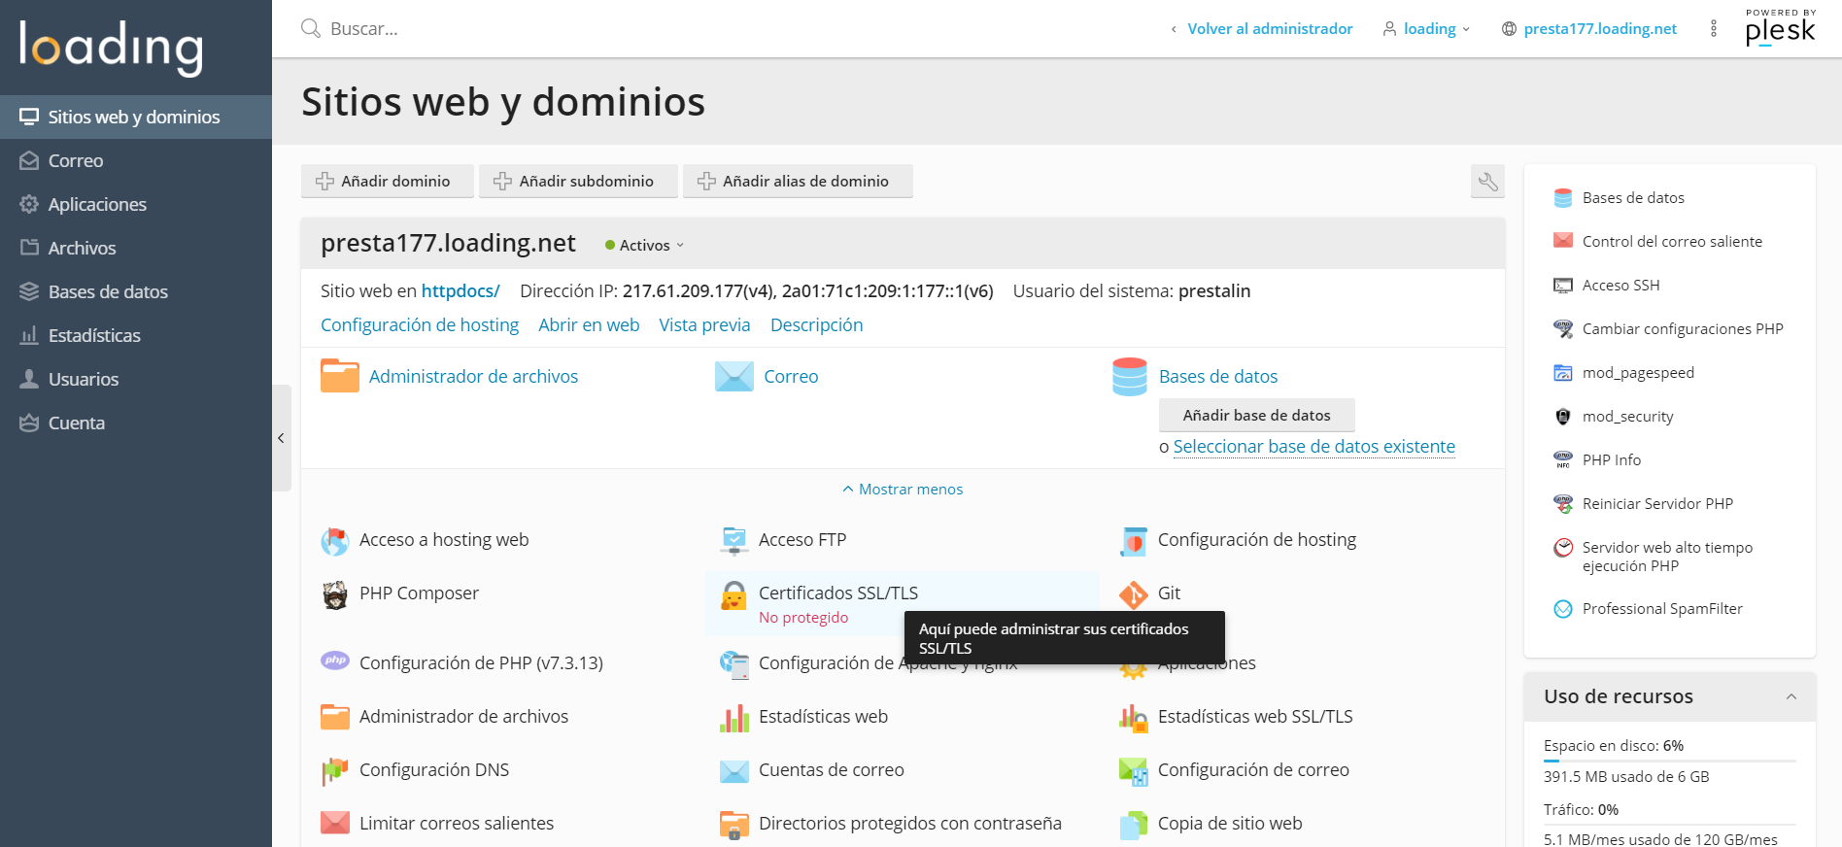Click the Configuración de Apache y nginx icon

pyautogui.click(x=734, y=664)
